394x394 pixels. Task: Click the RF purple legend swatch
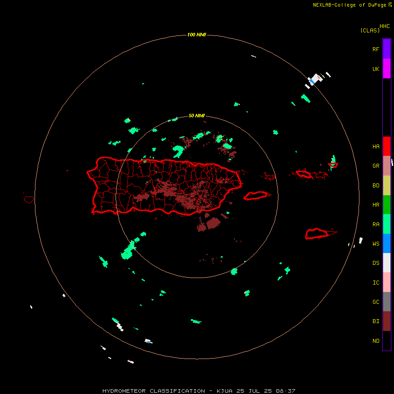coord(387,49)
